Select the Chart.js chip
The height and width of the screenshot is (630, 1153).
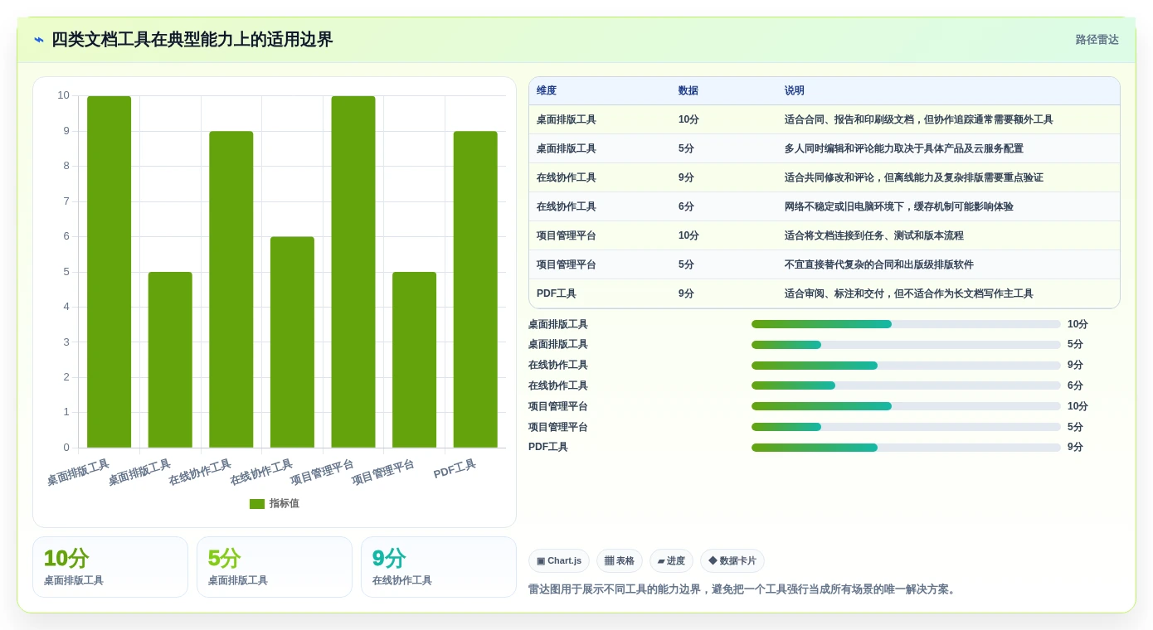click(x=559, y=561)
